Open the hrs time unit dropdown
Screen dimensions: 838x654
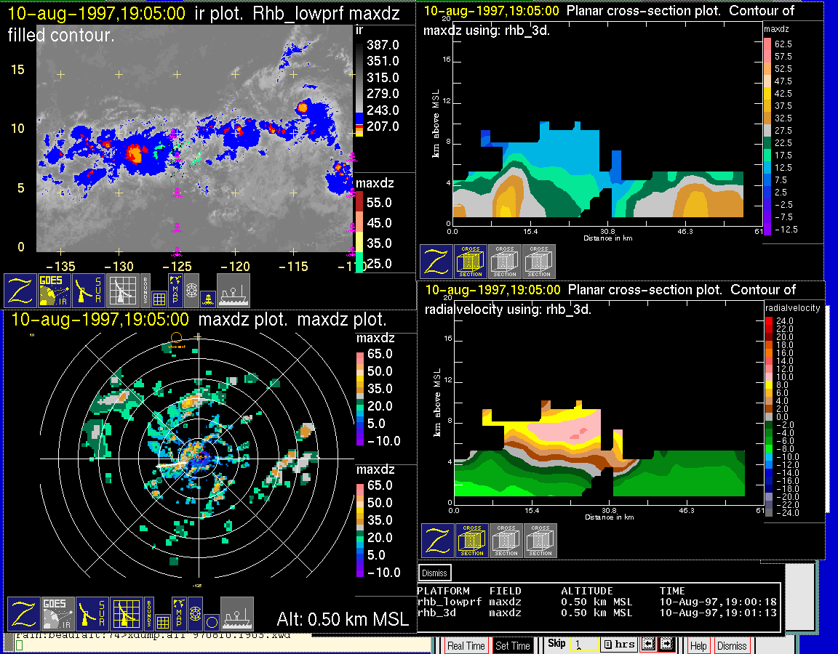click(619, 645)
